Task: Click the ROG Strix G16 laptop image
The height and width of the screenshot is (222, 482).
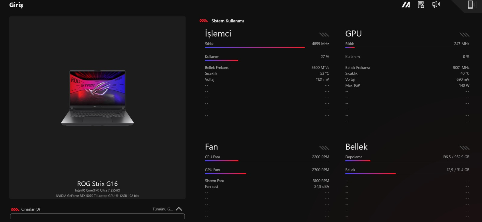Action: pyautogui.click(x=97, y=98)
